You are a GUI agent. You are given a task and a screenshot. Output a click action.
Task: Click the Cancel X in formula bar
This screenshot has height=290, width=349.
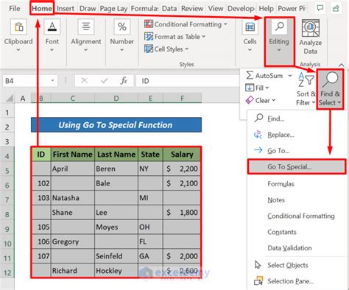tap(84, 80)
